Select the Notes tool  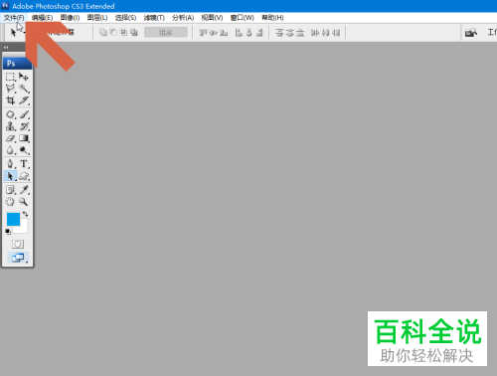pos(10,190)
